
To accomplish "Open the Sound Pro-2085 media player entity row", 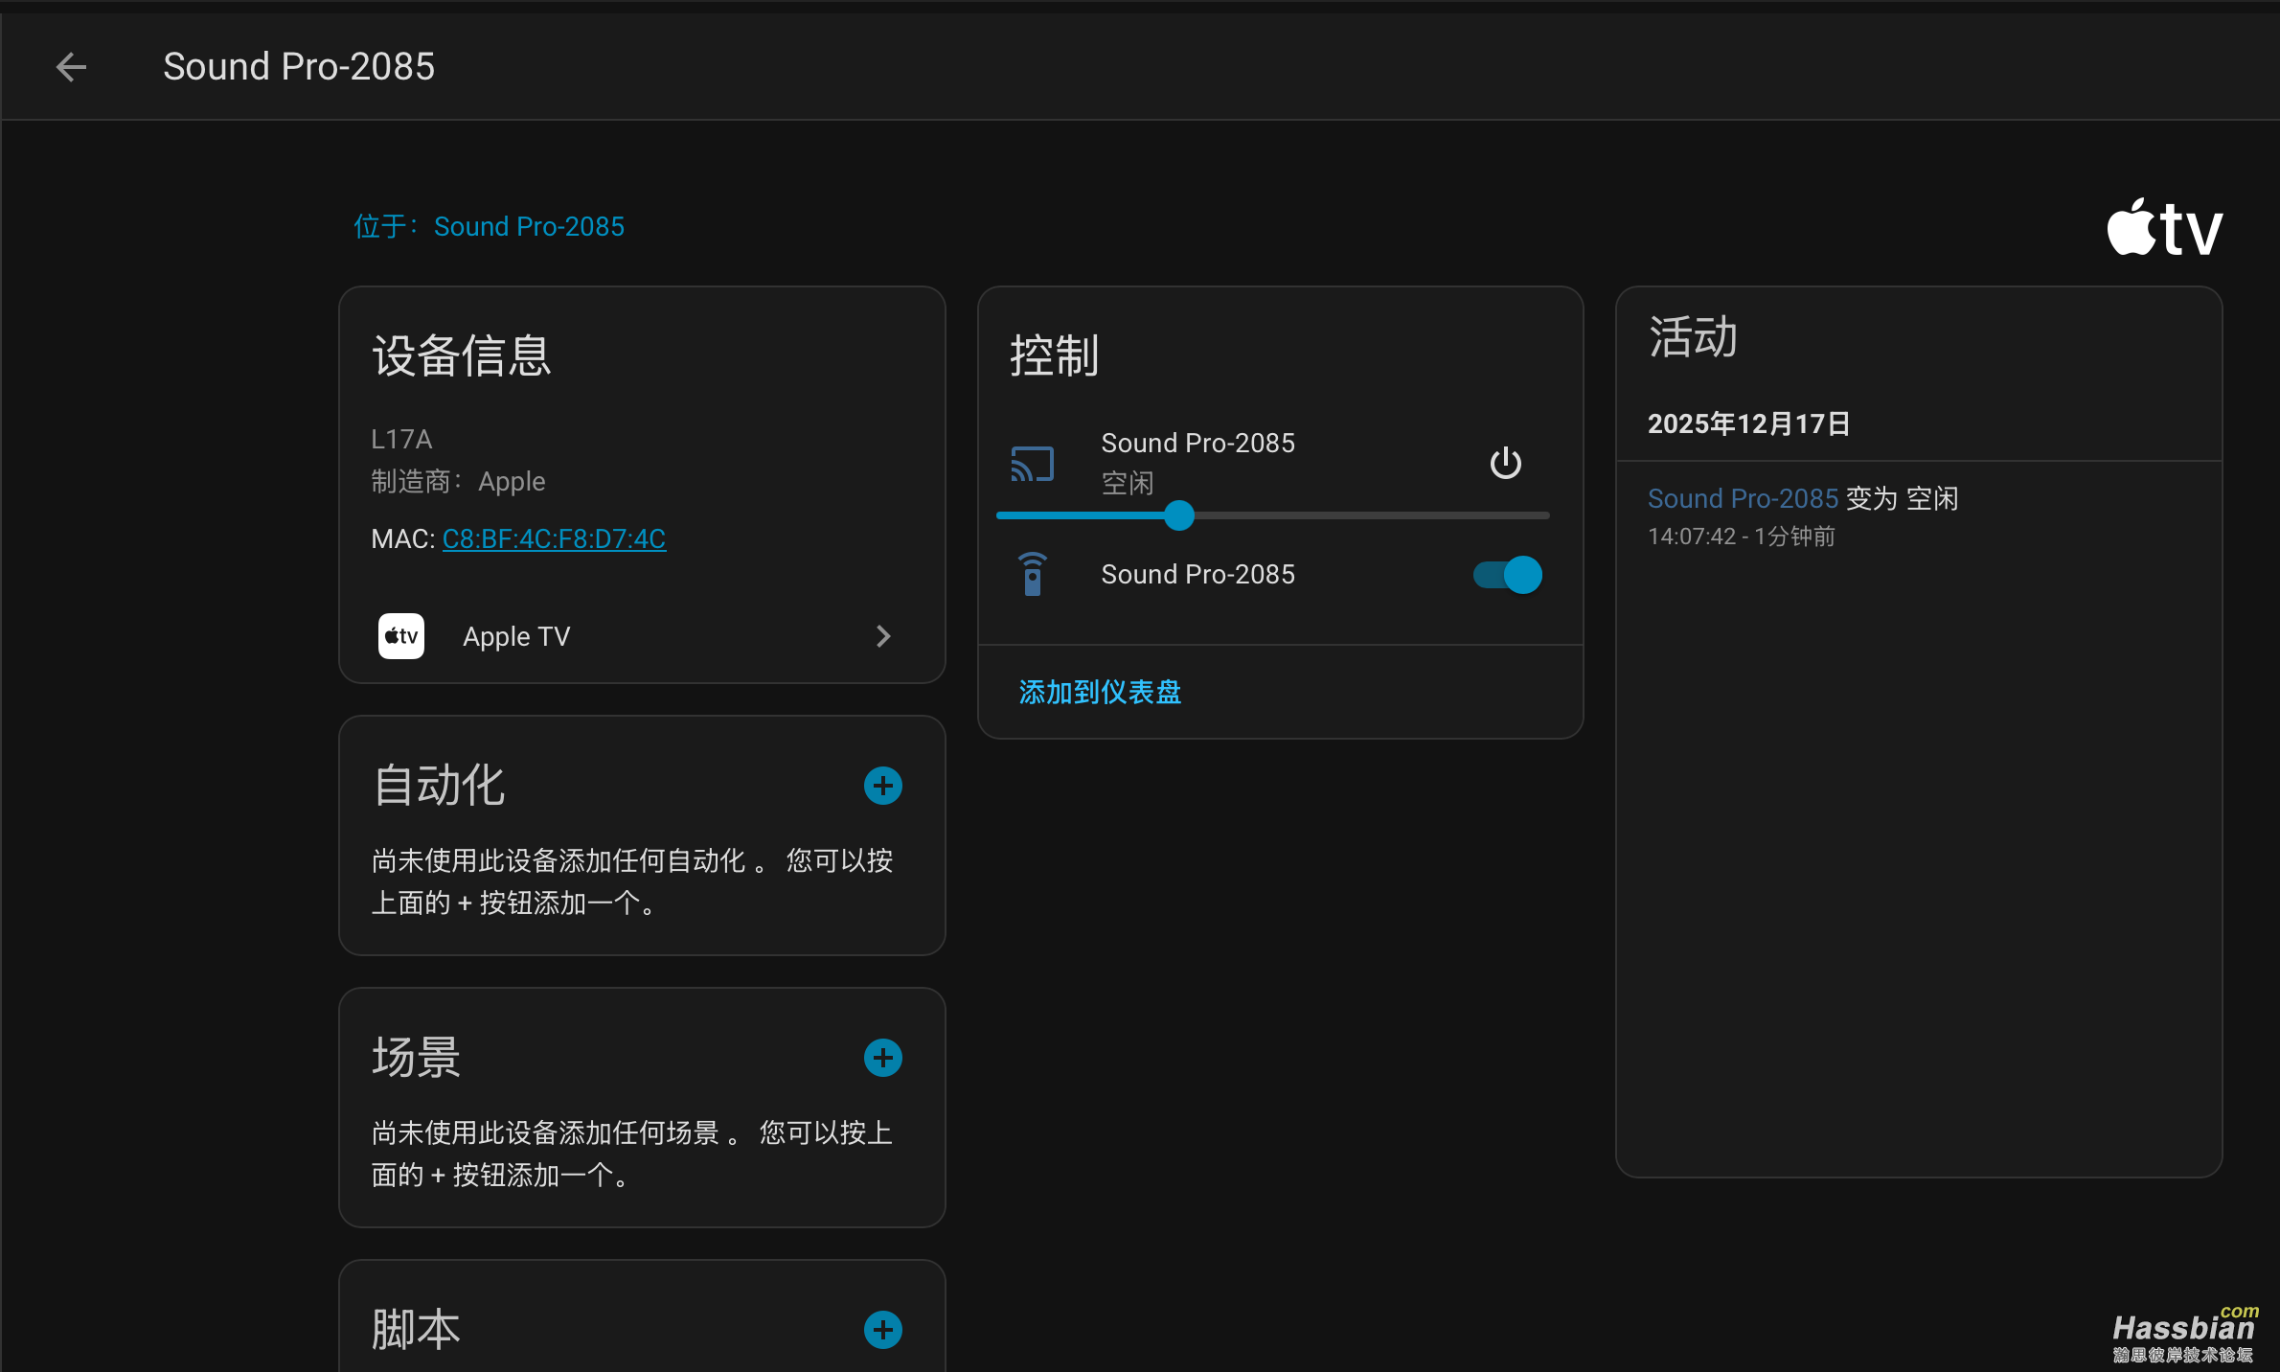I will tap(1197, 444).
